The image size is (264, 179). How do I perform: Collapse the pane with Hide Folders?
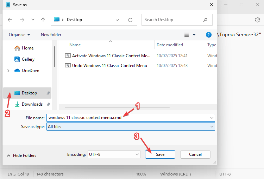click(21, 155)
